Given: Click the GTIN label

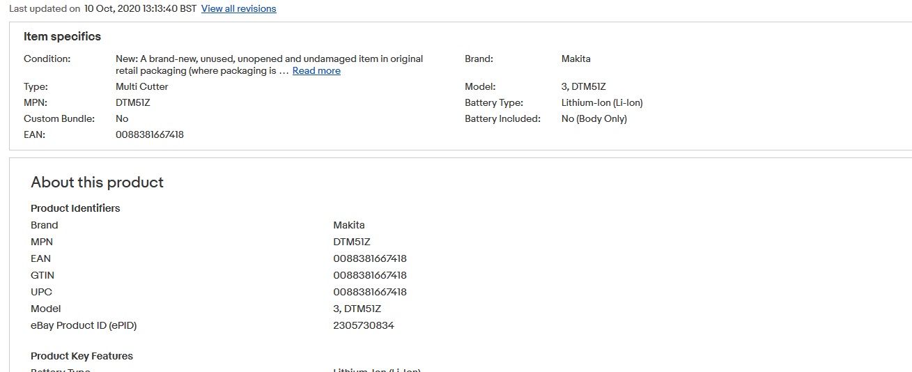Looking at the screenshot, I should pos(42,276).
